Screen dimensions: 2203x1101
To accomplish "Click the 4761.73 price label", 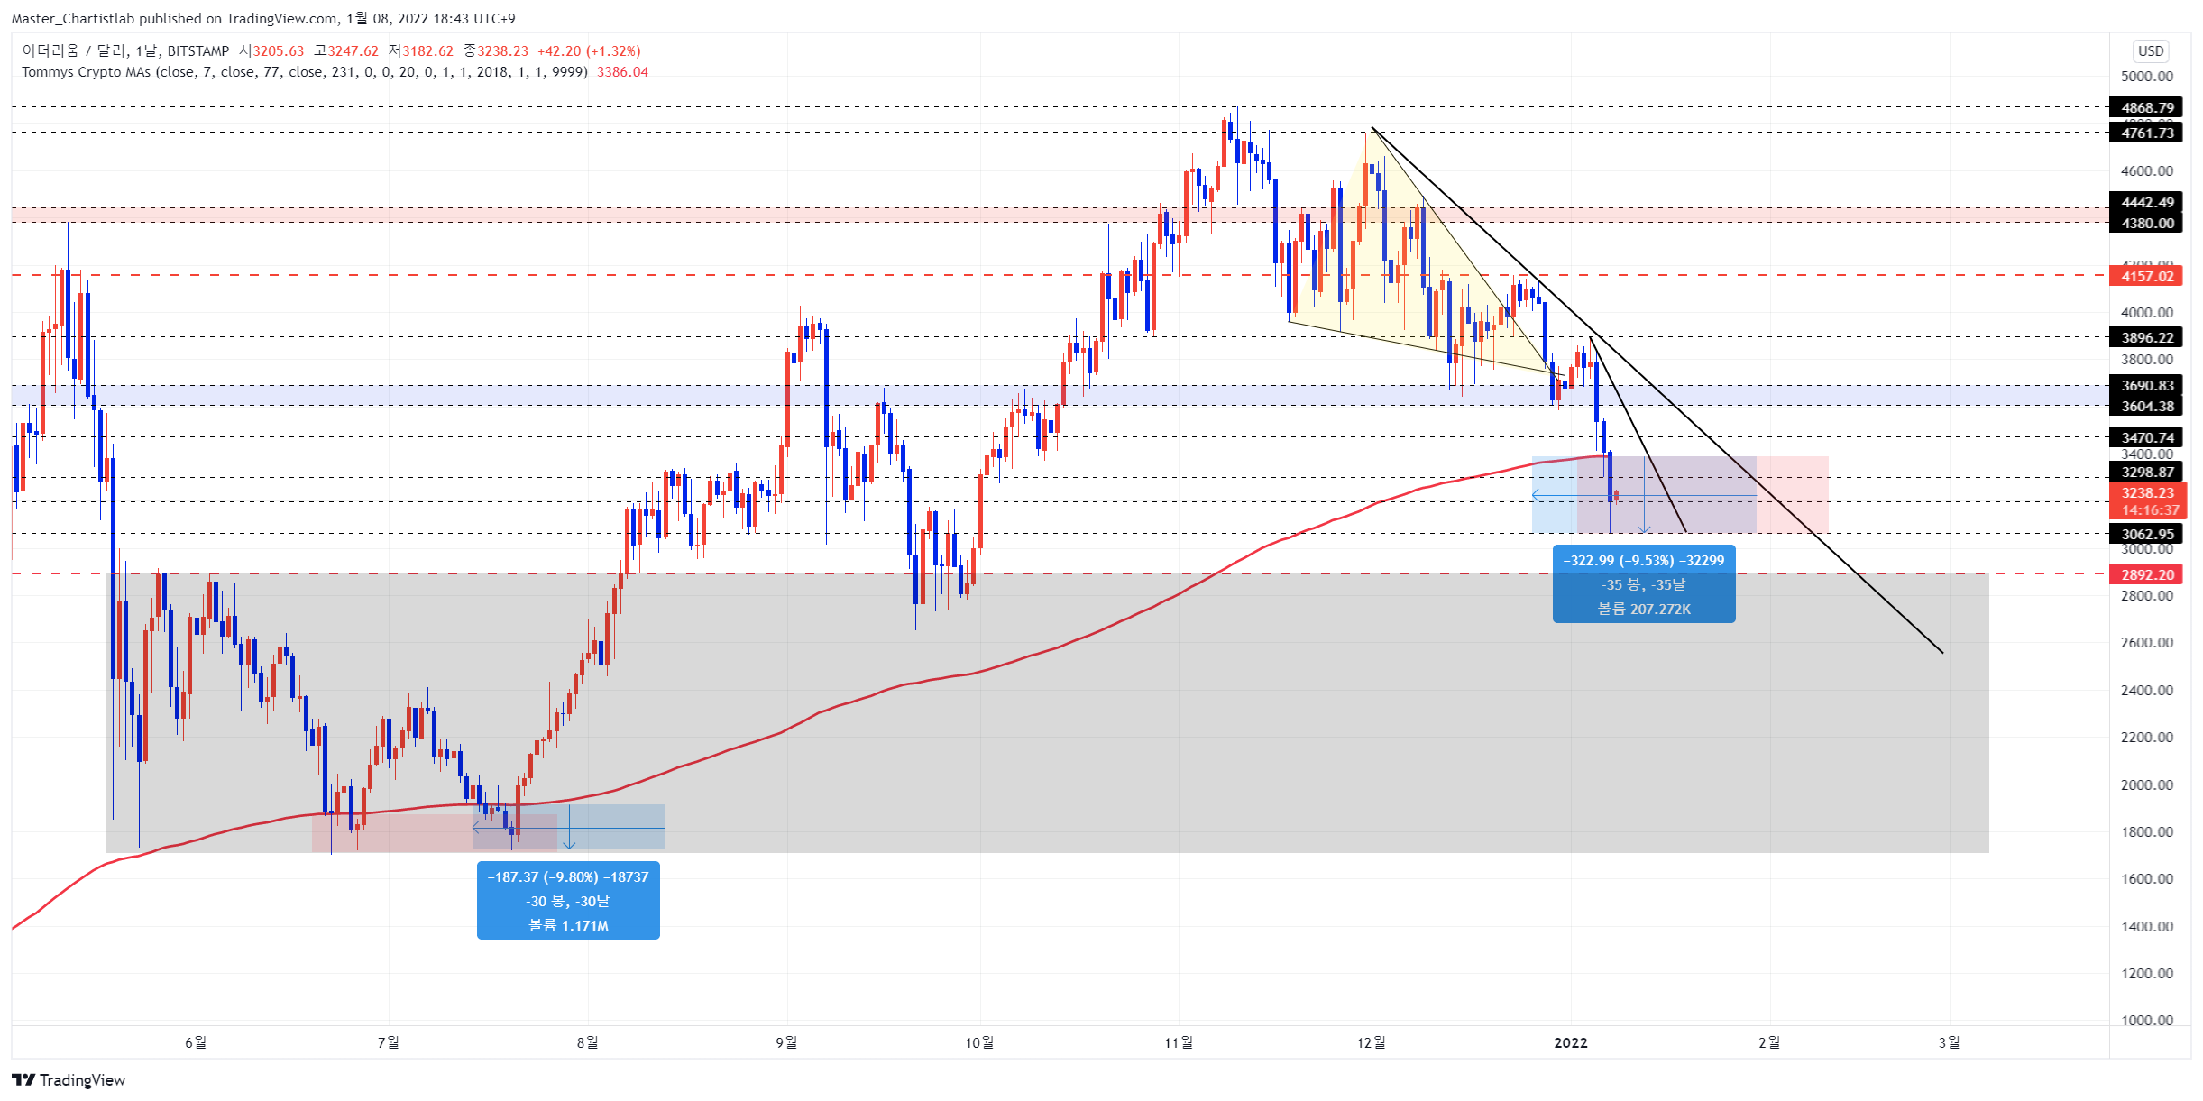I will tap(2146, 133).
